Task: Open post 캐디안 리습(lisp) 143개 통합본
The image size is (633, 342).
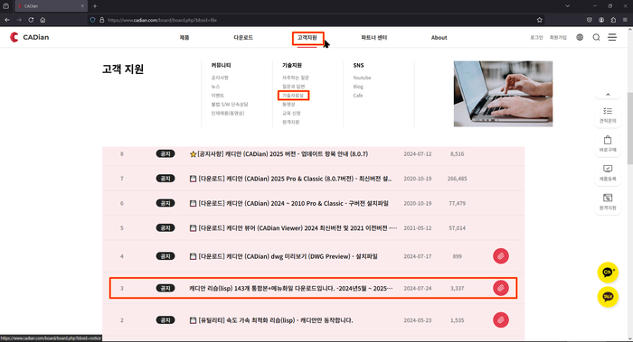Action: (x=290, y=288)
